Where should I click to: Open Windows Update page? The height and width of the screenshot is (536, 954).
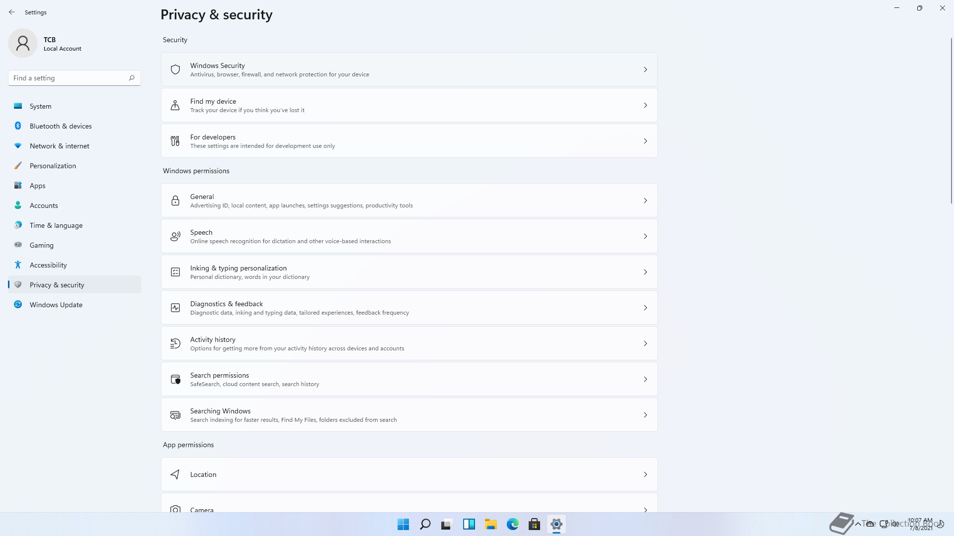(75, 305)
